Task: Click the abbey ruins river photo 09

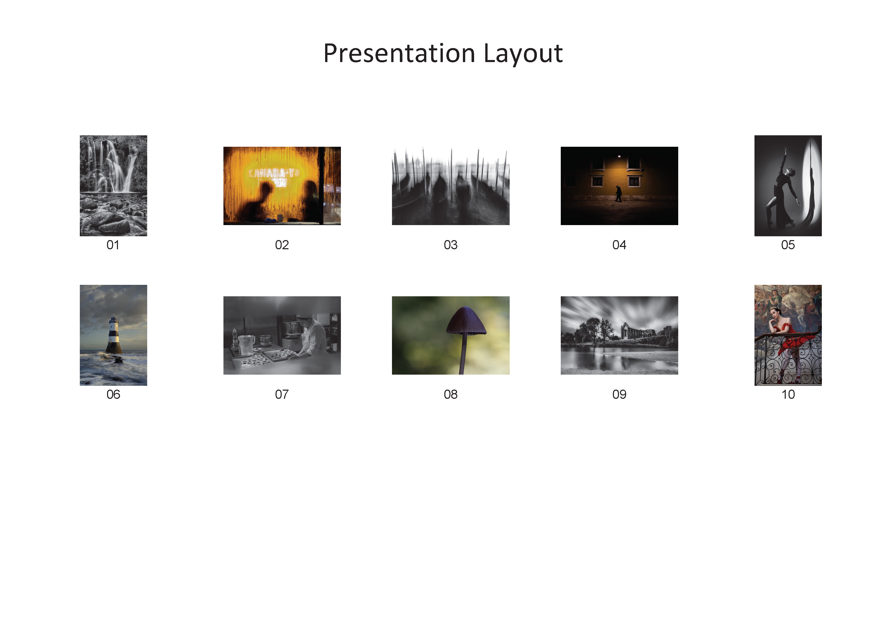Action: point(619,335)
